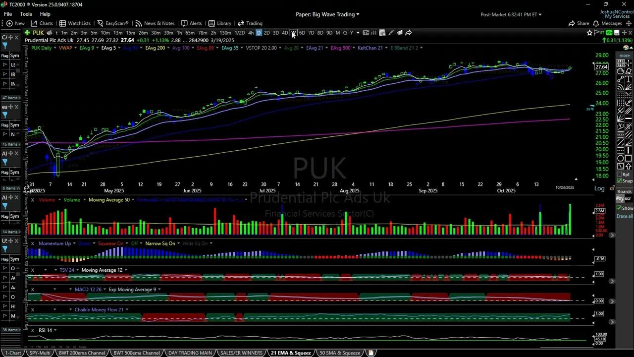
Task: Select the Text (T) drawing tool
Action: [628, 79]
